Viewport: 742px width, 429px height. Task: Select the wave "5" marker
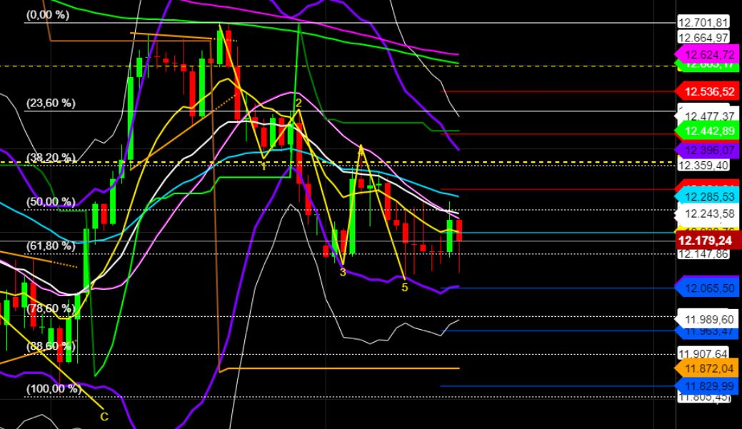405,287
